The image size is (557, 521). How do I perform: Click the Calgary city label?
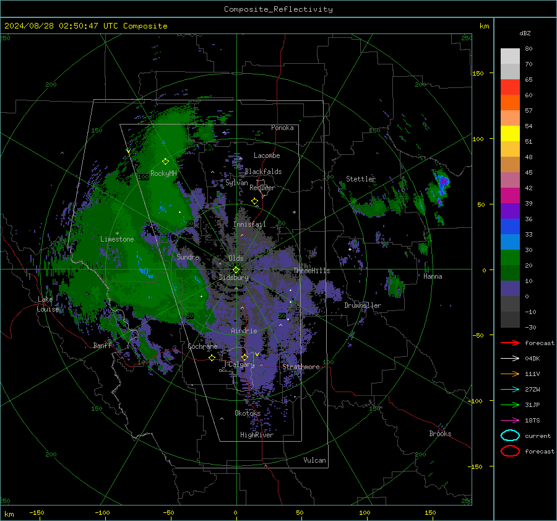coord(241,364)
